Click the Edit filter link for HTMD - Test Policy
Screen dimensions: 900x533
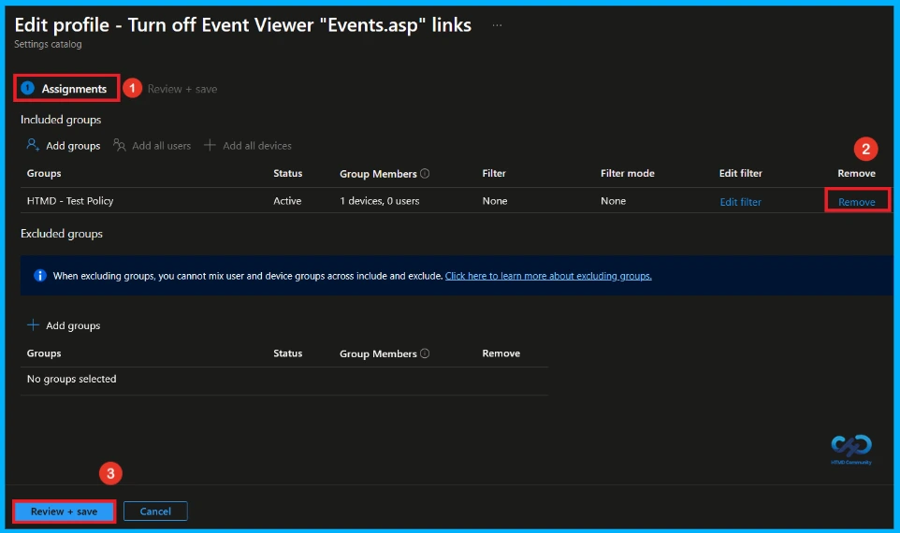tap(740, 201)
